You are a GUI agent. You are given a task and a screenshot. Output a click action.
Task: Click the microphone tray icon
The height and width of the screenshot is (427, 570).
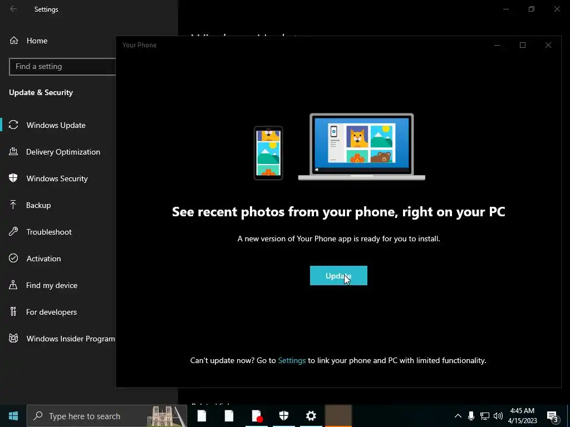click(x=471, y=416)
